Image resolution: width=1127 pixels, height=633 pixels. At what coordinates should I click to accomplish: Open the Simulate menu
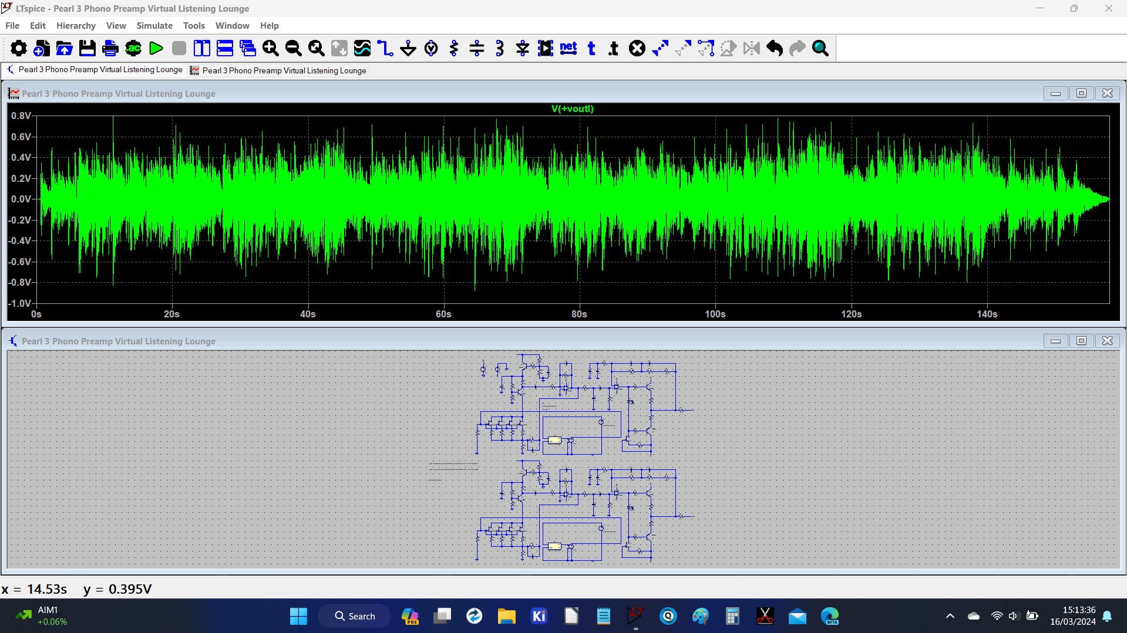[x=154, y=26]
